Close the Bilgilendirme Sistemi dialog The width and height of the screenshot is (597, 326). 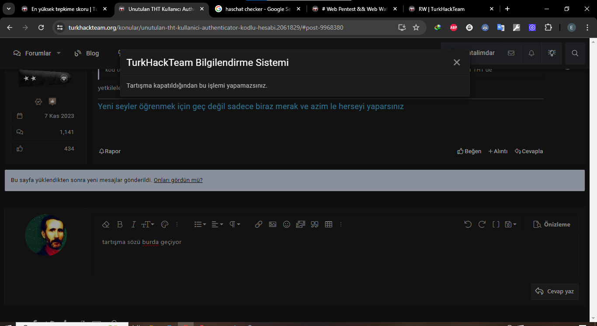point(457,62)
